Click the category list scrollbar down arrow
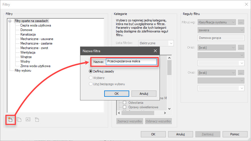 [x=169, y=109]
